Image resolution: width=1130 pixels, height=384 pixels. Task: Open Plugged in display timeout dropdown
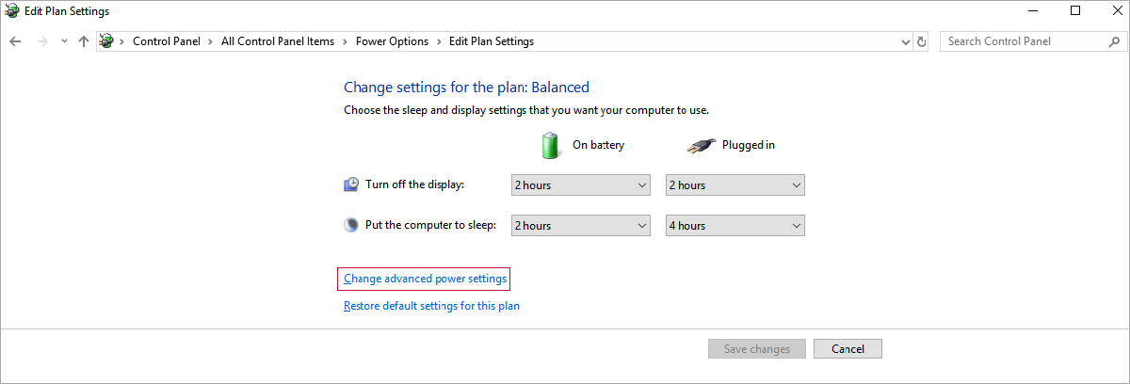click(734, 185)
